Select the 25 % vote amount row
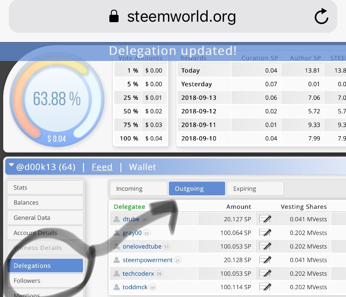The width and height of the screenshot is (346, 297). (x=141, y=97)
